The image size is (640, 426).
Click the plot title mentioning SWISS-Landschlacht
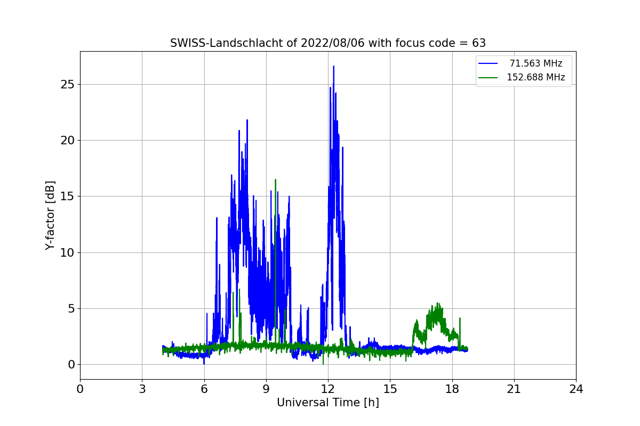[x=327, y=43]
